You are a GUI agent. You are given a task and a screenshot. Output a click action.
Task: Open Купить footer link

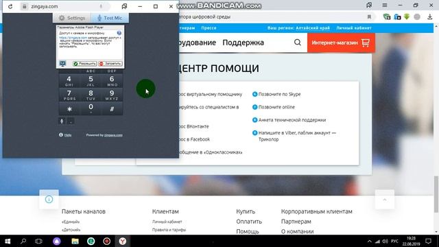click(x=246, y=211)
